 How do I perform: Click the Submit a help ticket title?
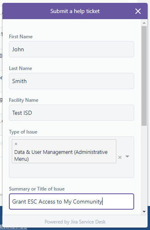[x=75, y=11]
